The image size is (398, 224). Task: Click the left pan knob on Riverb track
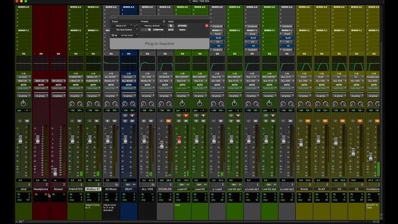[300, 104]
